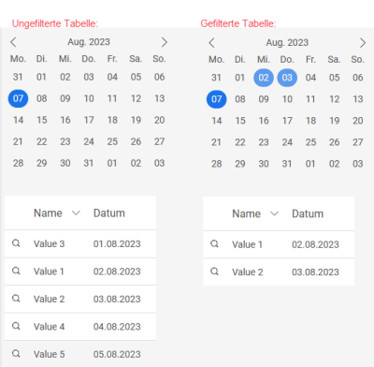Click Name column header in filtered table

[x=246, y=213]
